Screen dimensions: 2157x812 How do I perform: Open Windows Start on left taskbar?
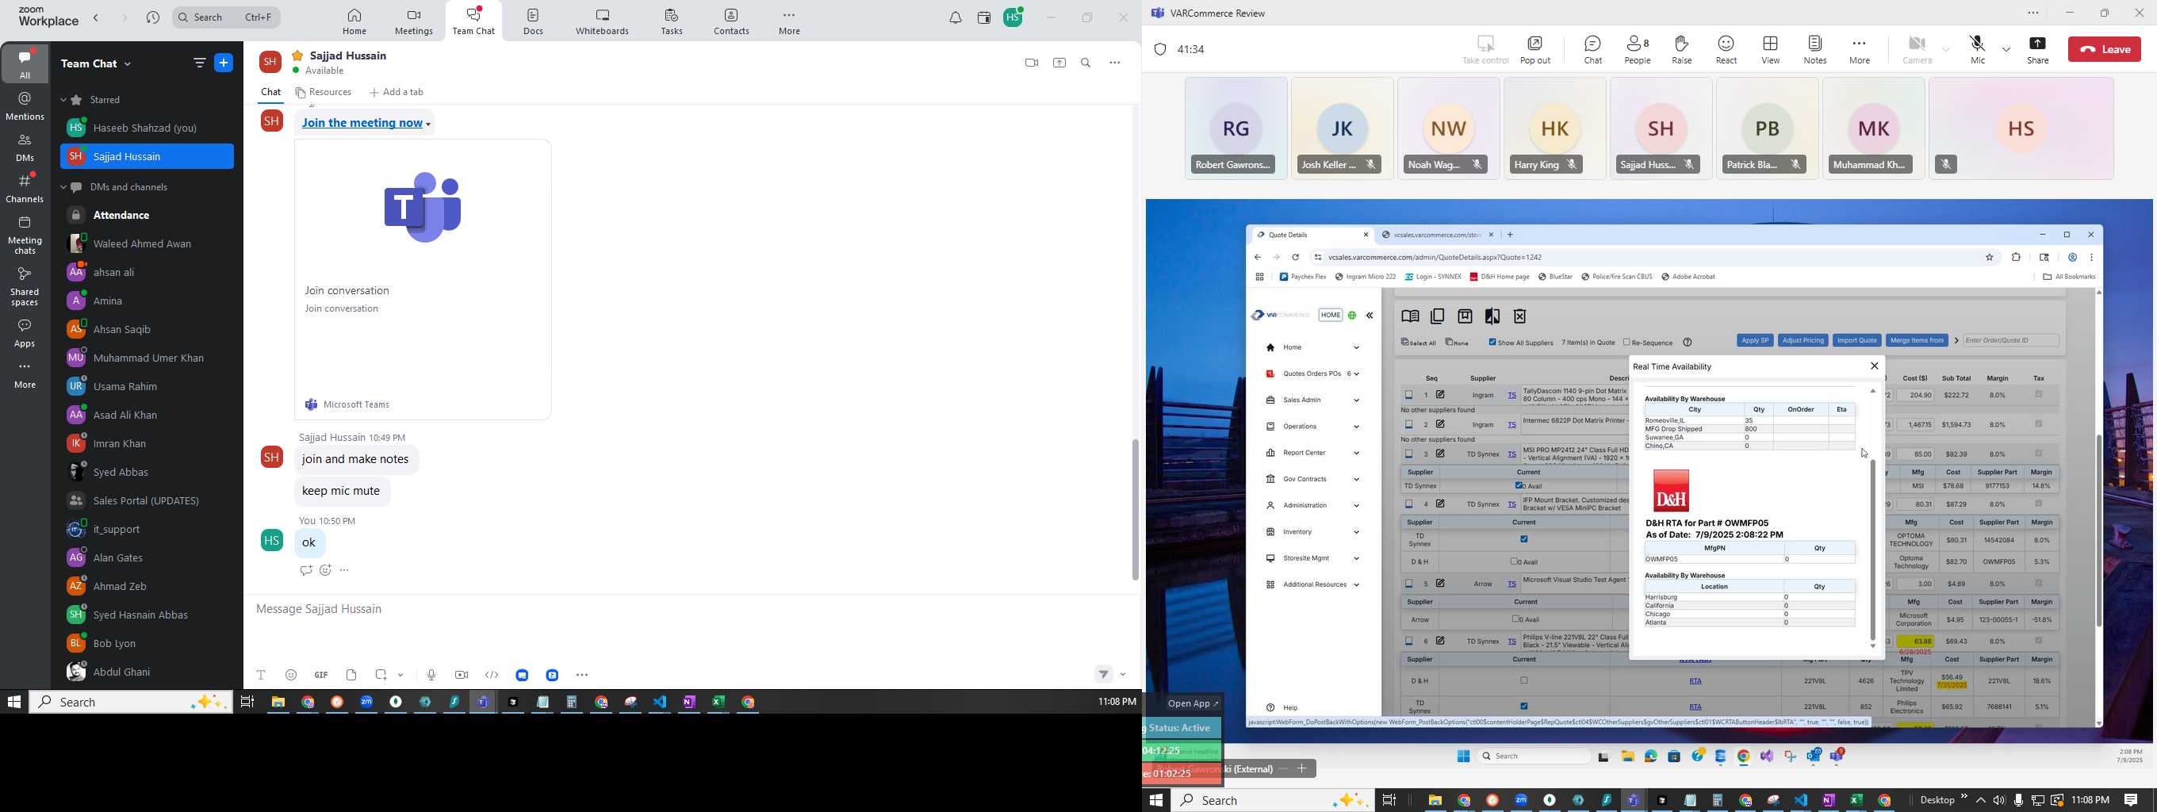click(13, 703)
